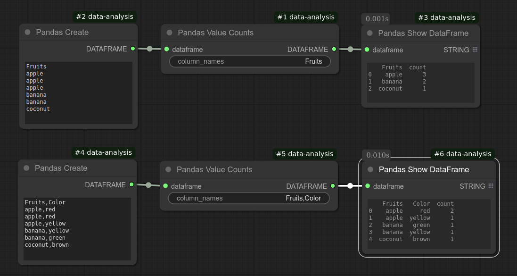
Task: Click the dataframe input port of node #5
Action: (x=165, y=186)
